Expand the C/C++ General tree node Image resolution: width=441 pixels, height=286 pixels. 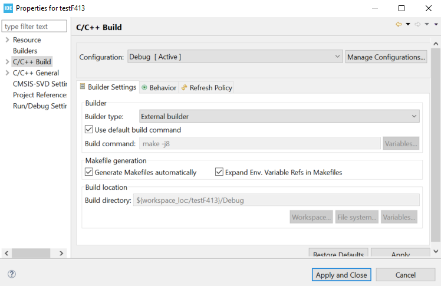(7, 73)
